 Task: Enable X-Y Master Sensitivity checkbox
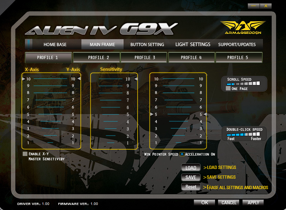click(25, 154)
